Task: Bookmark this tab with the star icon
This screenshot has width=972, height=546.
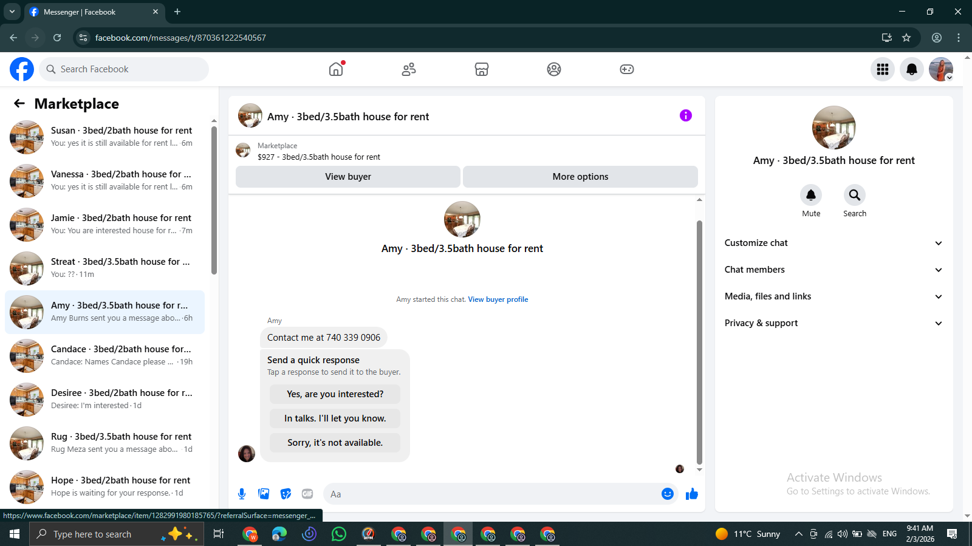Action: tap(906, 38)
